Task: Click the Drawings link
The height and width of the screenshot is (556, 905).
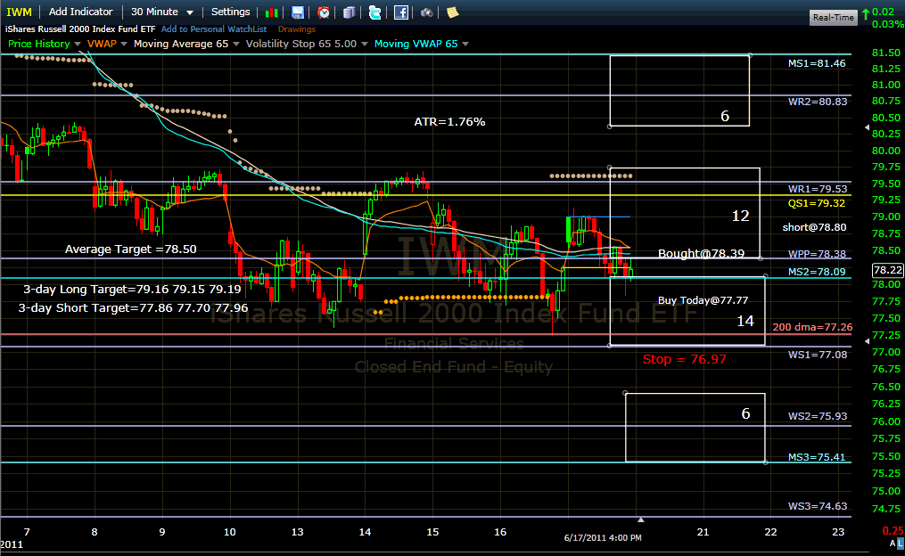Action: pyautogui.click(x=297, y=29)
